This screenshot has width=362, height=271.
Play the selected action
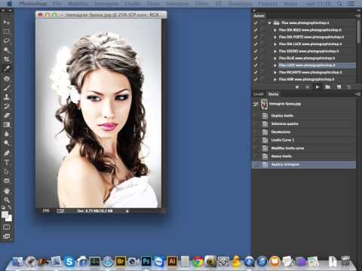point(318,87)
